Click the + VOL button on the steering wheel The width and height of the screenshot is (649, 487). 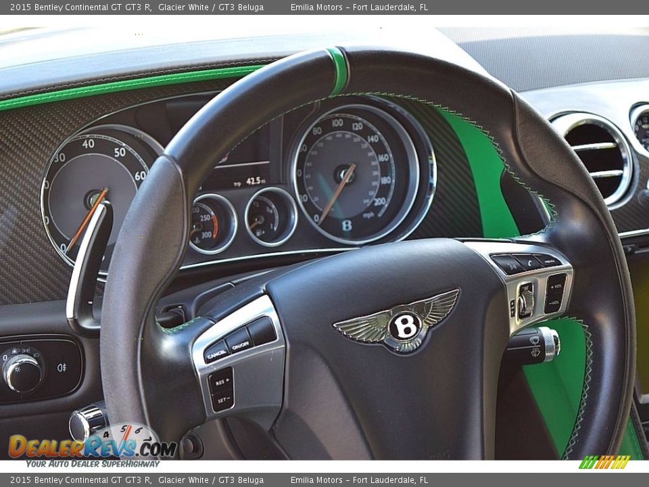tap(556, 285)
